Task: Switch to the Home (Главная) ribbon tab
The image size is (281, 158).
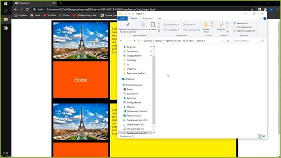Action: click(133, 18)
